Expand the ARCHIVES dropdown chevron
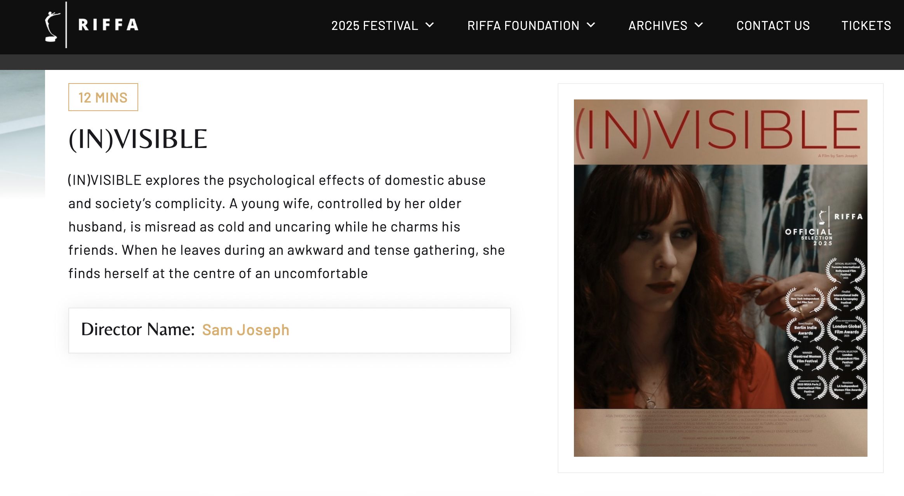Screen dimensions: 904x496 click(700, 26)
